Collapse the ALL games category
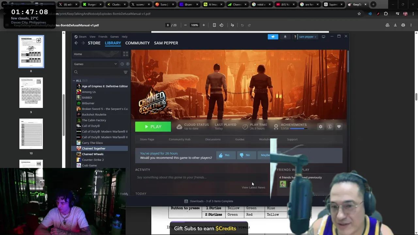418x235 pixels. click(x=74, y=81)
